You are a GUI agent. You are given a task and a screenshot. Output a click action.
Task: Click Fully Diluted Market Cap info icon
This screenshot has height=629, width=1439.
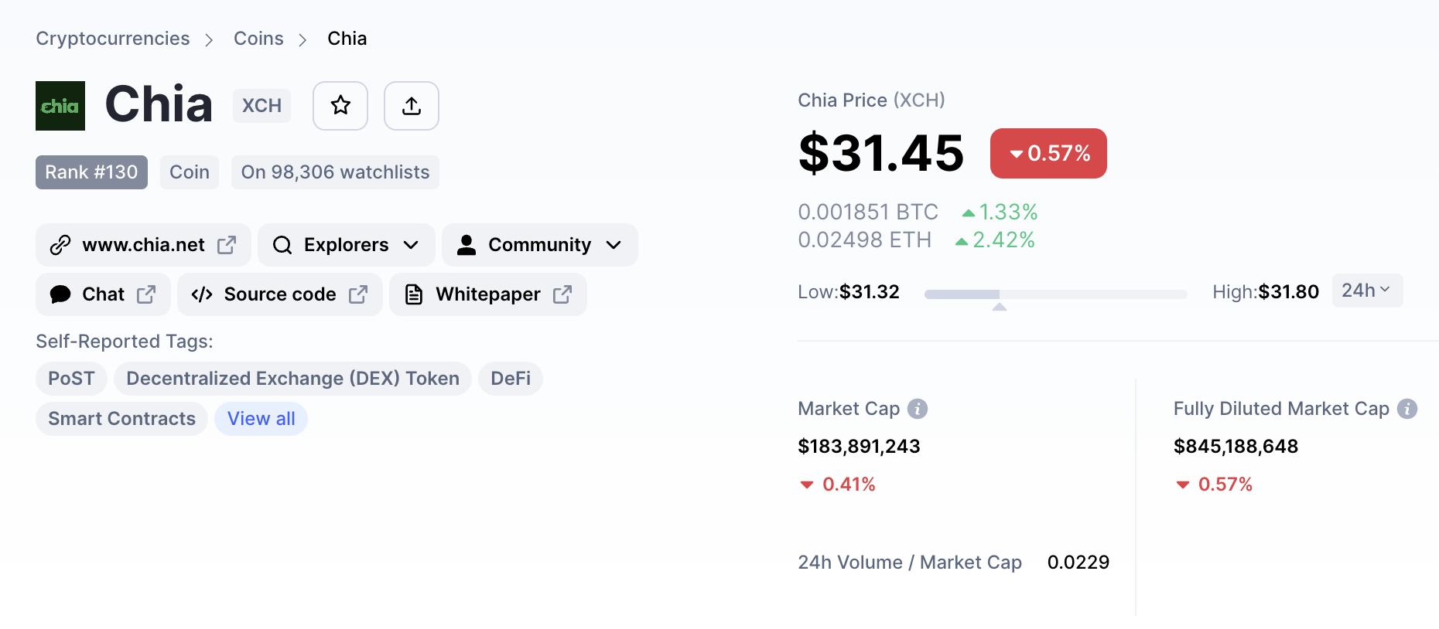(x=1407, y=409)
